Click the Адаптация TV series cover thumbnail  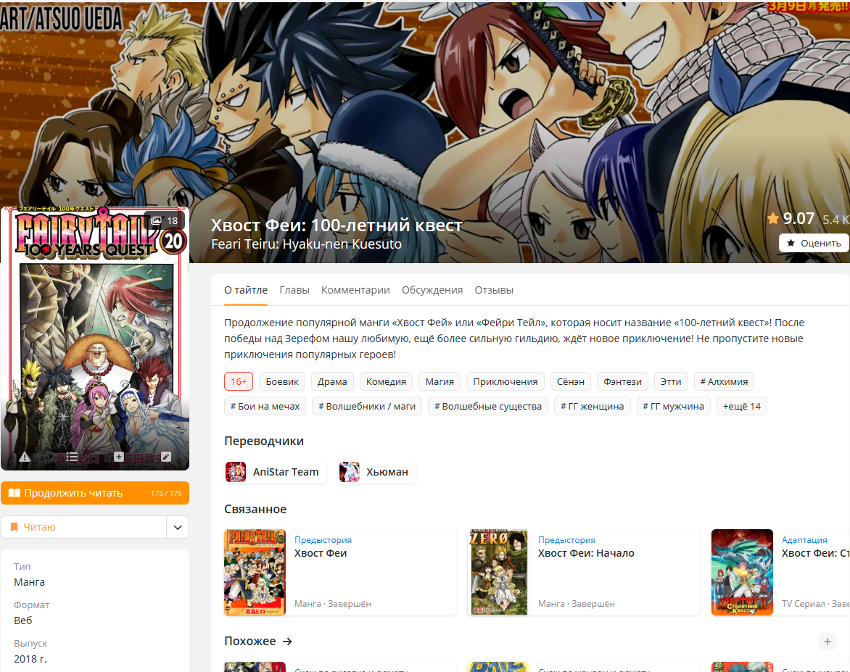pyautogui.click(x=742, y=572)
